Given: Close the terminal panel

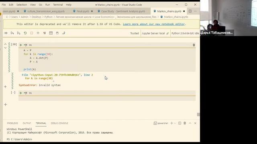Looking at the screenshot, I should [x=195, y=123].
